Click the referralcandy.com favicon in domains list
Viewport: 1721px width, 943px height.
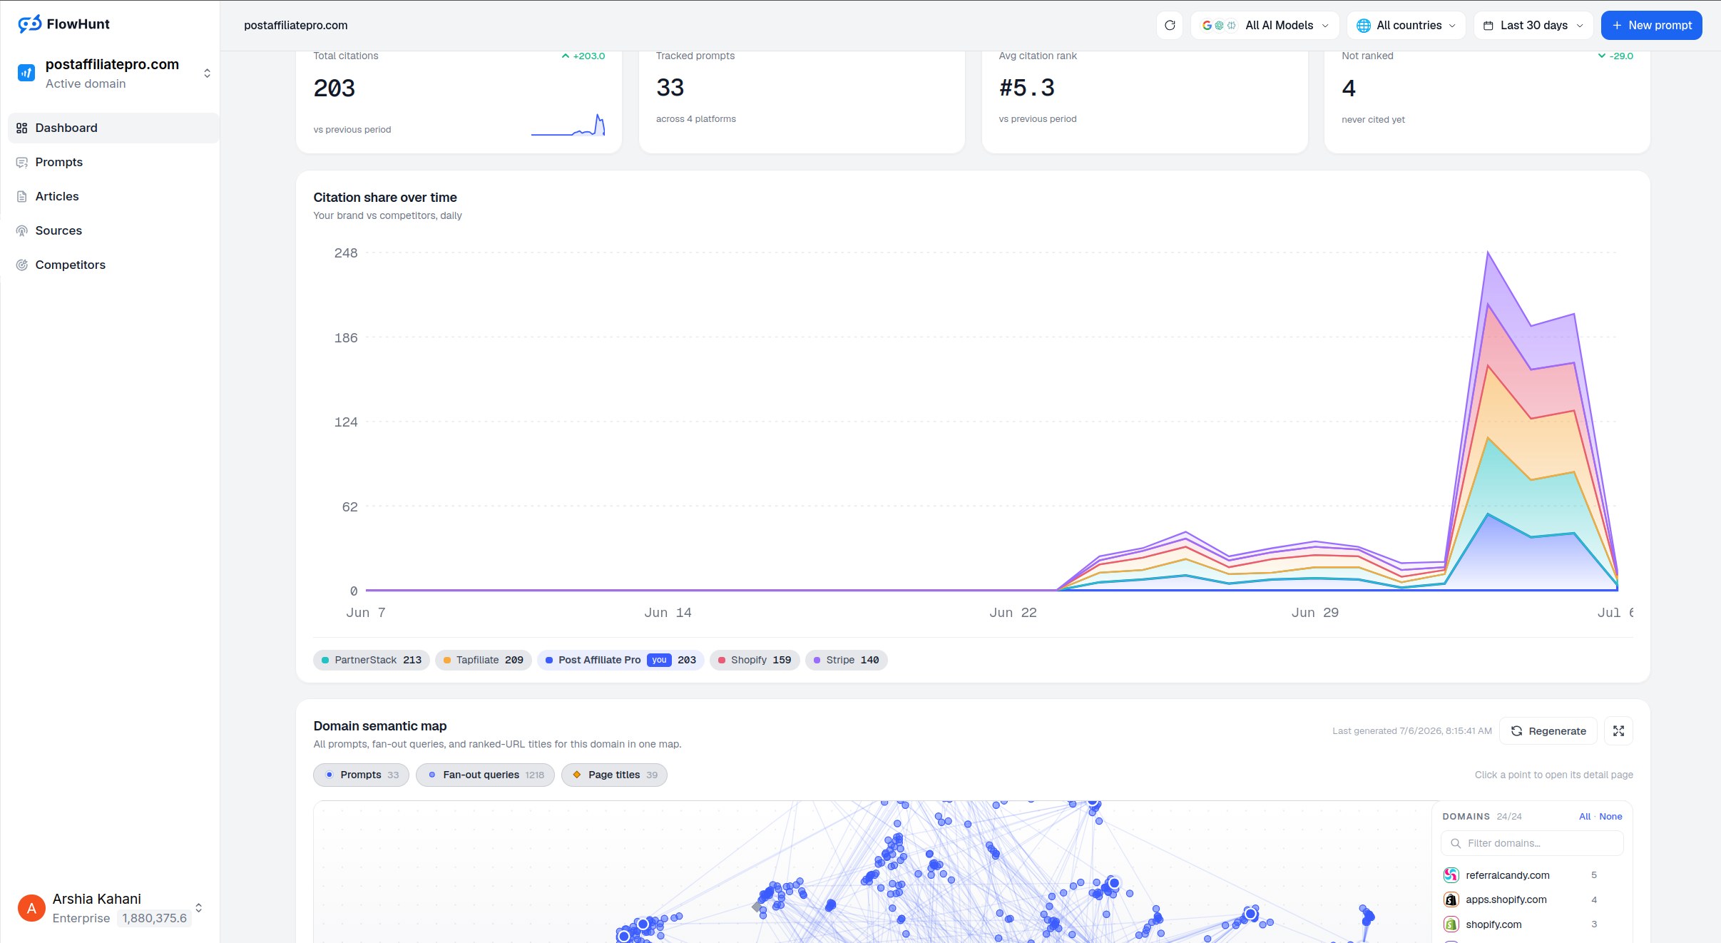coord(1451,875)
